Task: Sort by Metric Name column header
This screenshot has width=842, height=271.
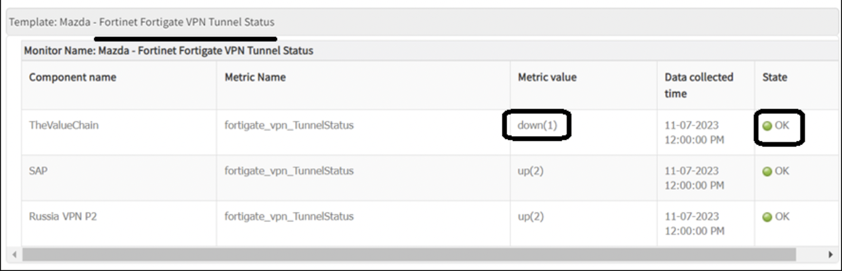Action: click(x=255, y=77)
